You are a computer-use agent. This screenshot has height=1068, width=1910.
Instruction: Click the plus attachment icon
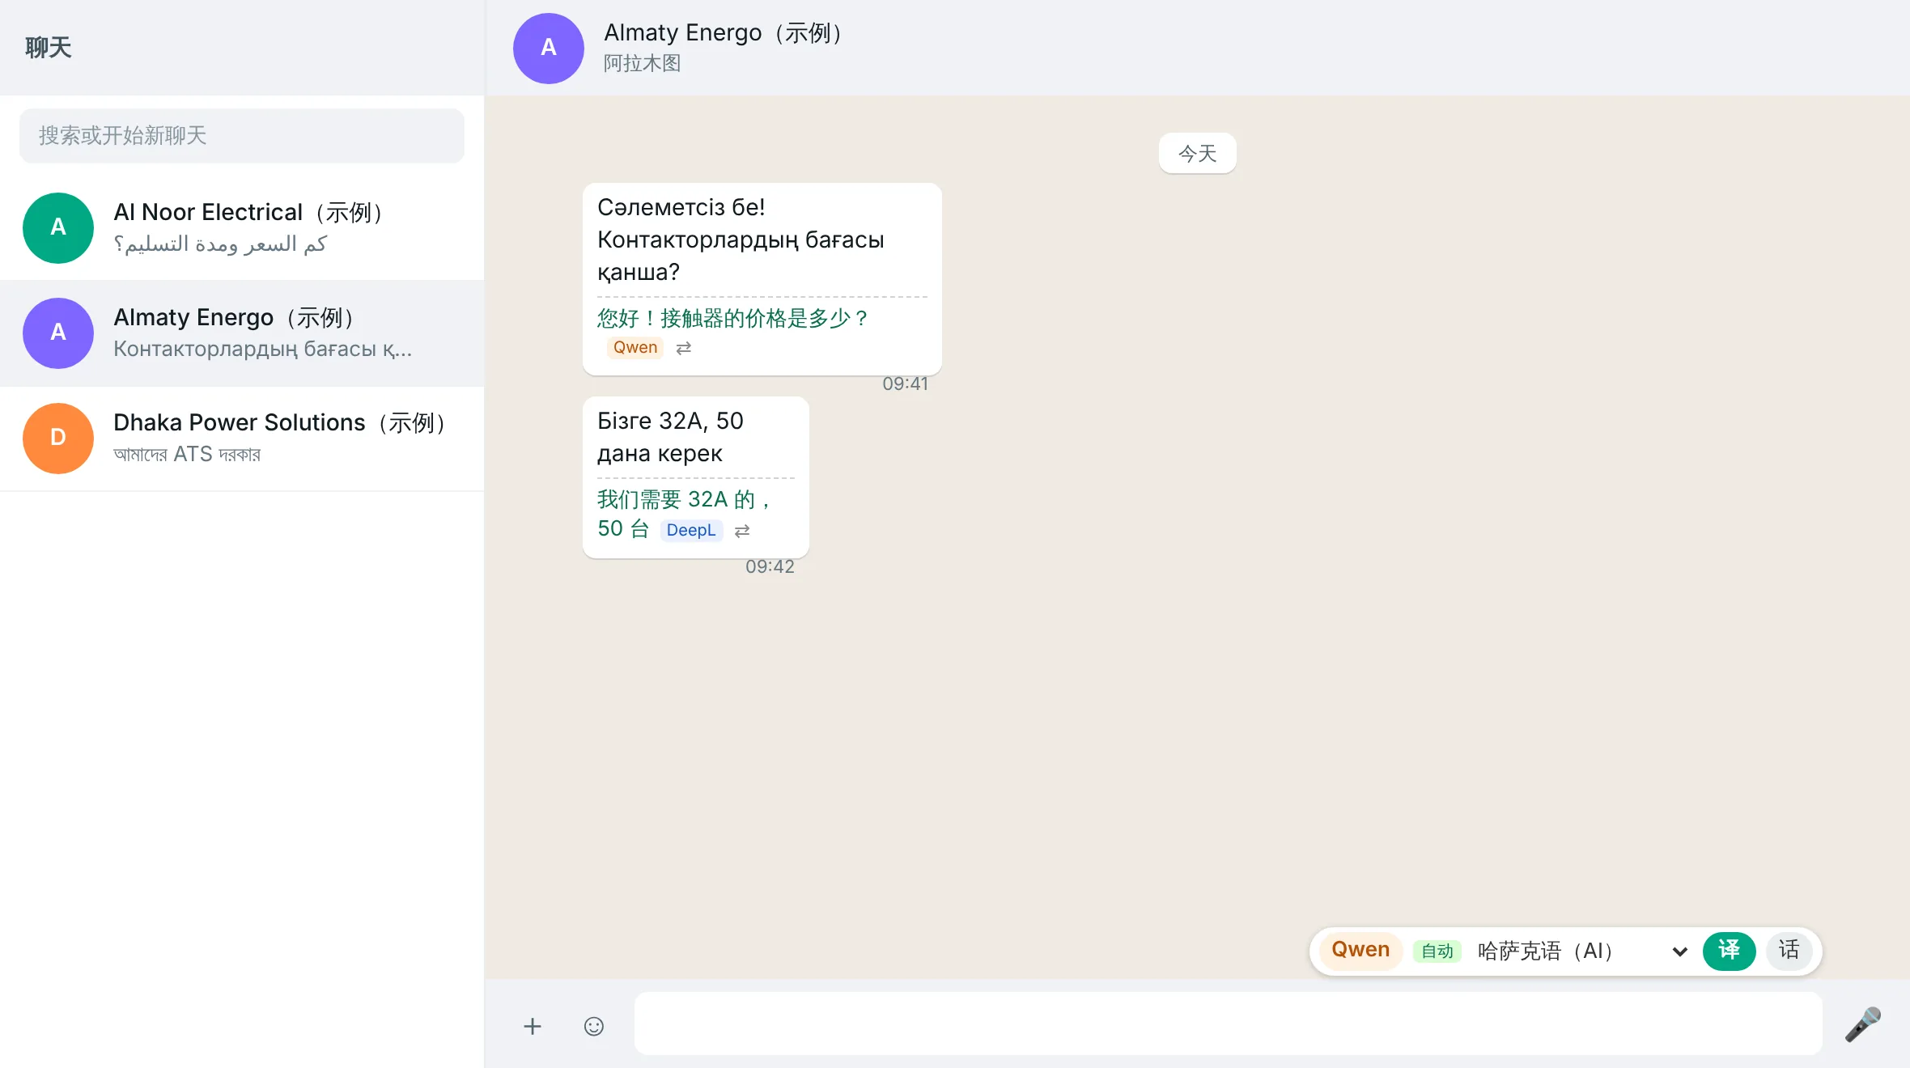(x=532, y=1026)
